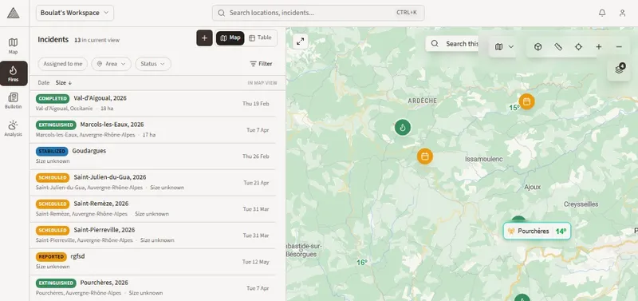Click scheduled marker near Issamoulenc
Screen dimensions: 638x301
coord(425,156)
